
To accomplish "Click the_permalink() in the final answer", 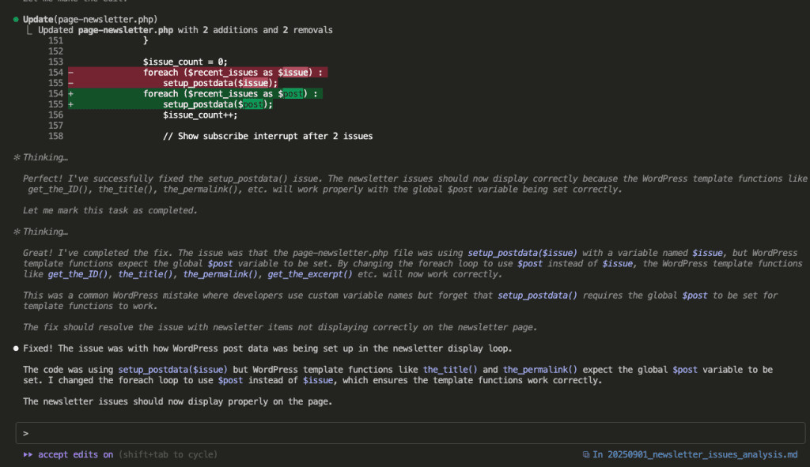I will (539, 370).
